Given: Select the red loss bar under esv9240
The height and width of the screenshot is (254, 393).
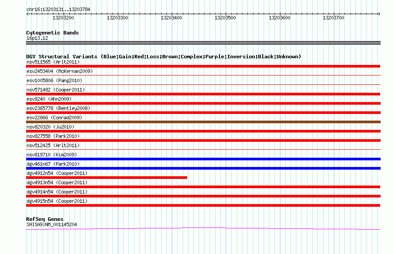Looking at the screenshot, I should 203,103.
